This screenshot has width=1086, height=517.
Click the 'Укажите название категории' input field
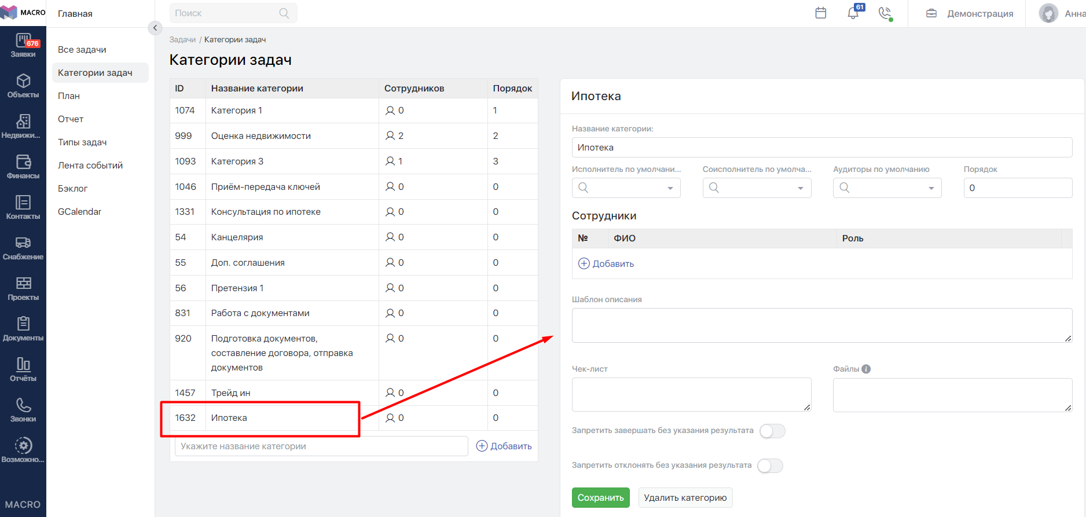click(x=321, y=446)
